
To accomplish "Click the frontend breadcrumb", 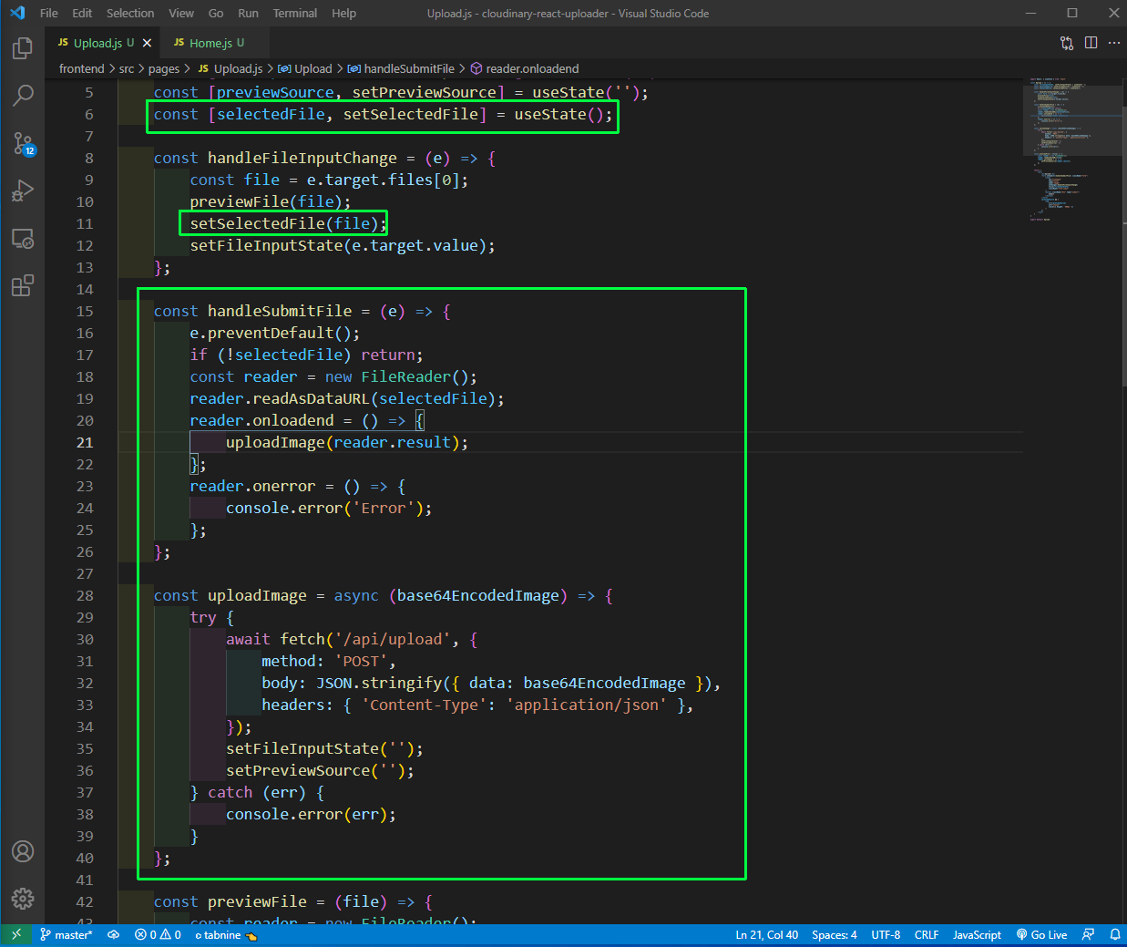I will click(x=82, y=68).
